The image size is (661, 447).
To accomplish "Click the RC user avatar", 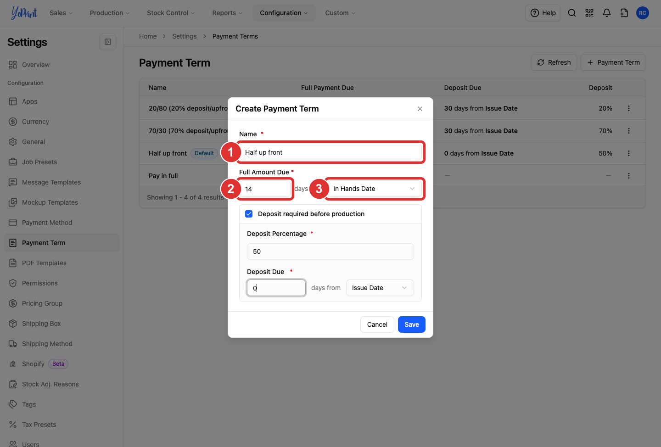I will pyautogui.click(x=643, y=13).
